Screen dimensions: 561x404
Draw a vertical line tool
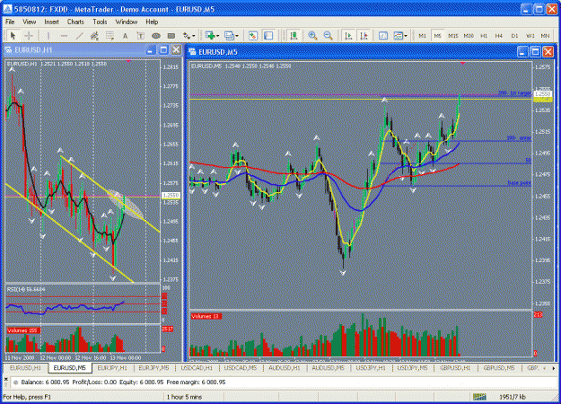[48, 36]
